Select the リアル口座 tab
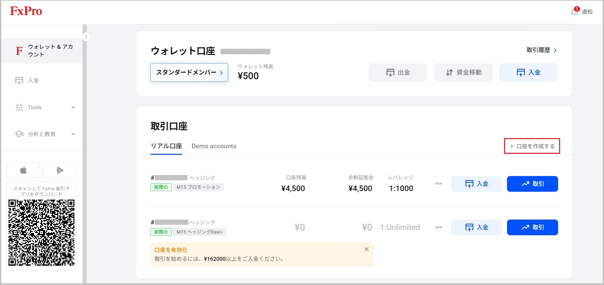 166,146
